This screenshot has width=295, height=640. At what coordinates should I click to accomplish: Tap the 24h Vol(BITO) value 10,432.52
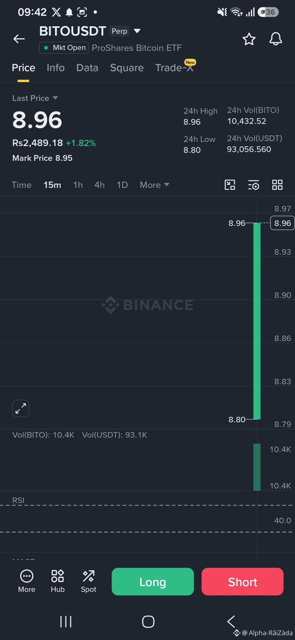pyautogui.click(x=247, y=121)
